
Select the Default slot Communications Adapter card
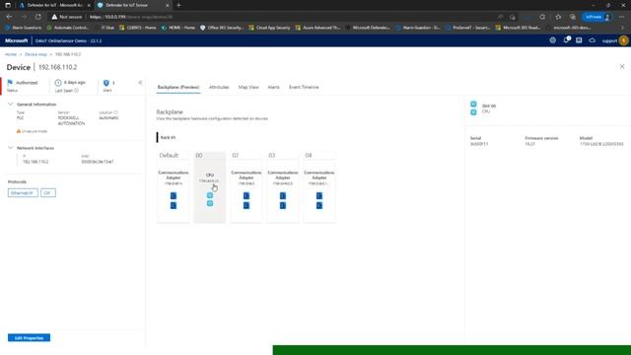pyautogui.click(x=174, y=187)
